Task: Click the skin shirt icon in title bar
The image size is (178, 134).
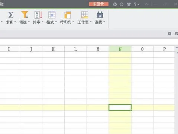Action: (129, 4)
